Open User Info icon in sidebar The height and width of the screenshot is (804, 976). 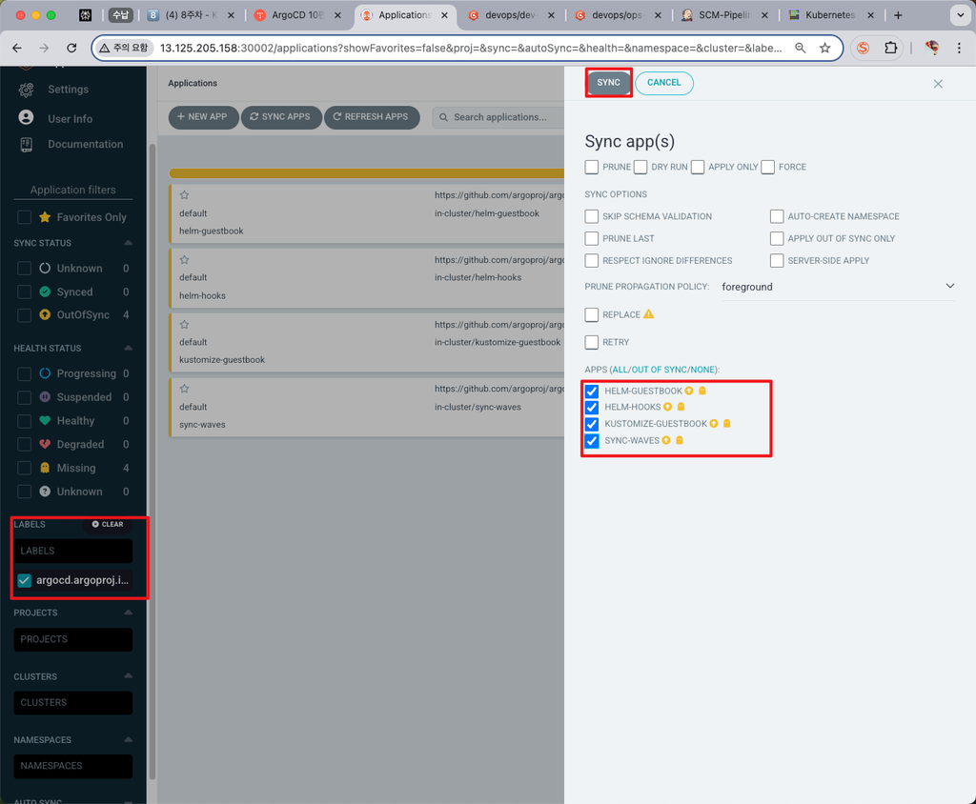(x=26, y=117)
